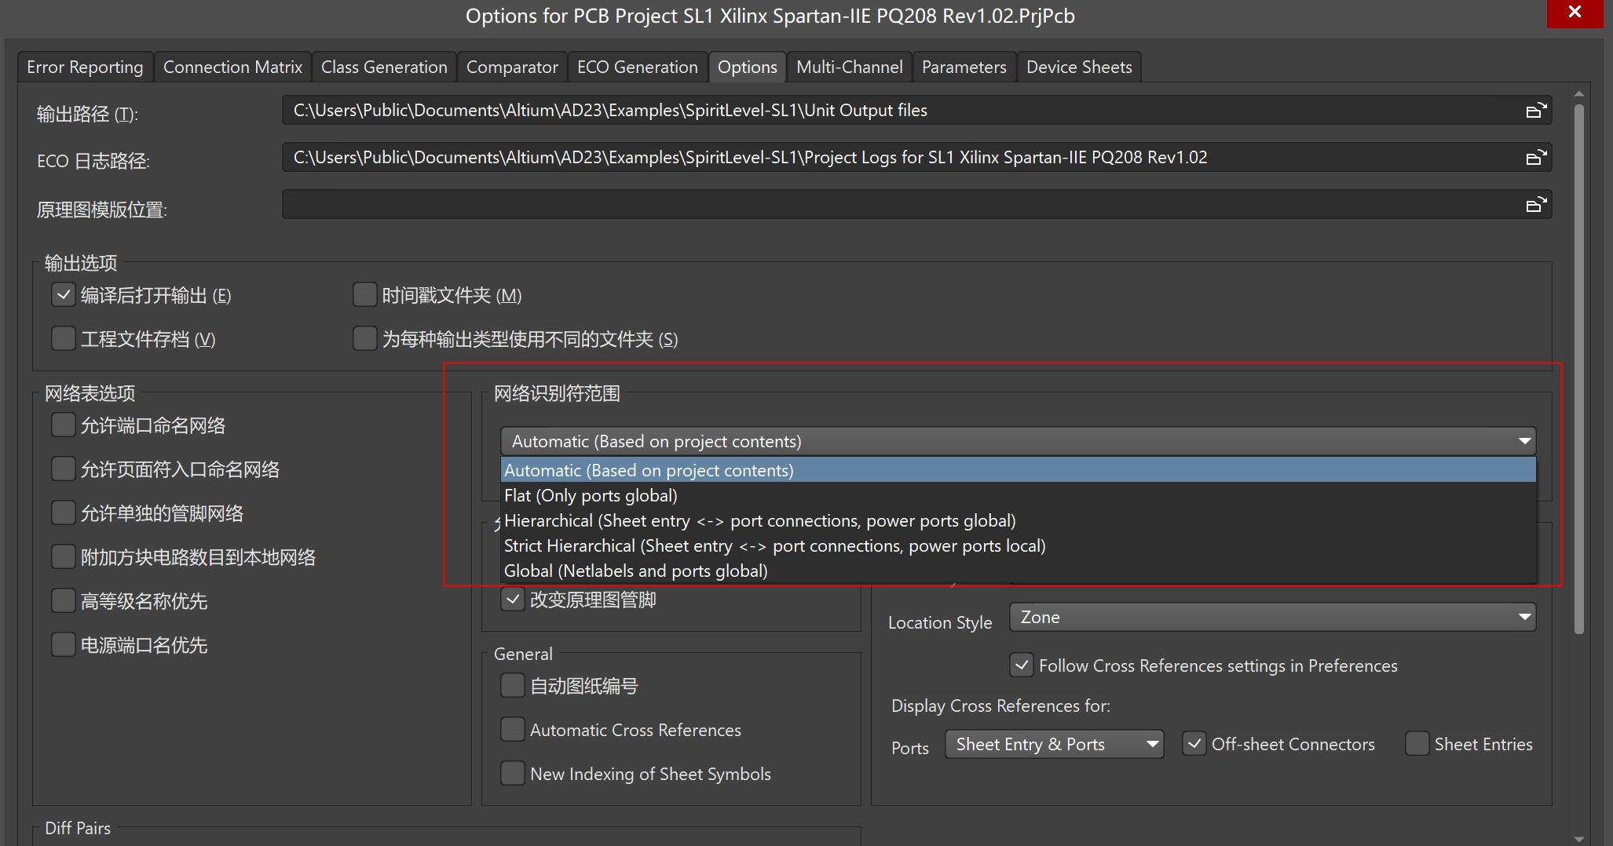Viewport: 1613px width, 846px height.
Task: Click the vertical scrollbar thumb
Action: [x=1578, y=369]
